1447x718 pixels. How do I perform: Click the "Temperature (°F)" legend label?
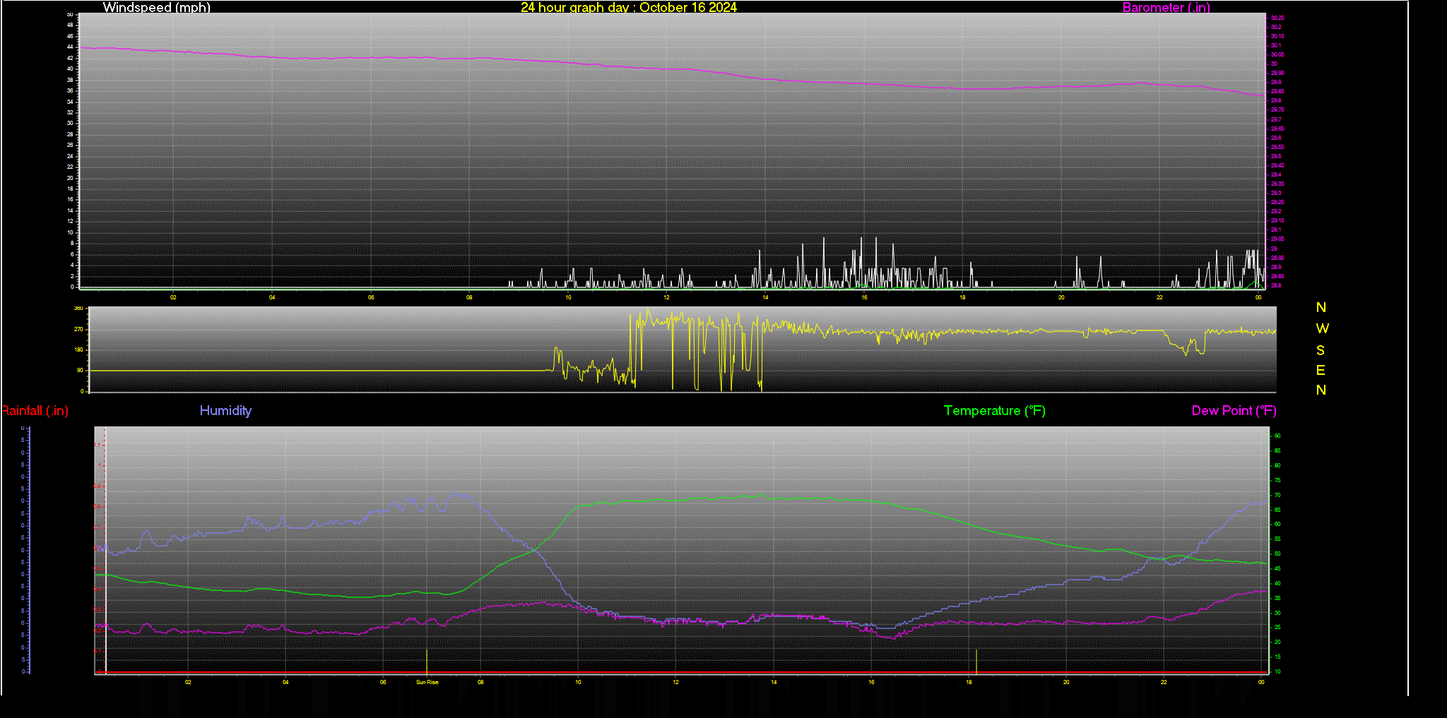(995, 411)
